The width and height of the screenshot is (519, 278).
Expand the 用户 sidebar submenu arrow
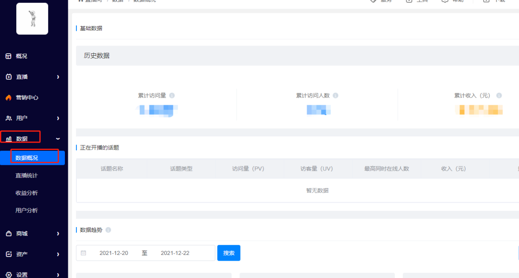pos(58,118)
